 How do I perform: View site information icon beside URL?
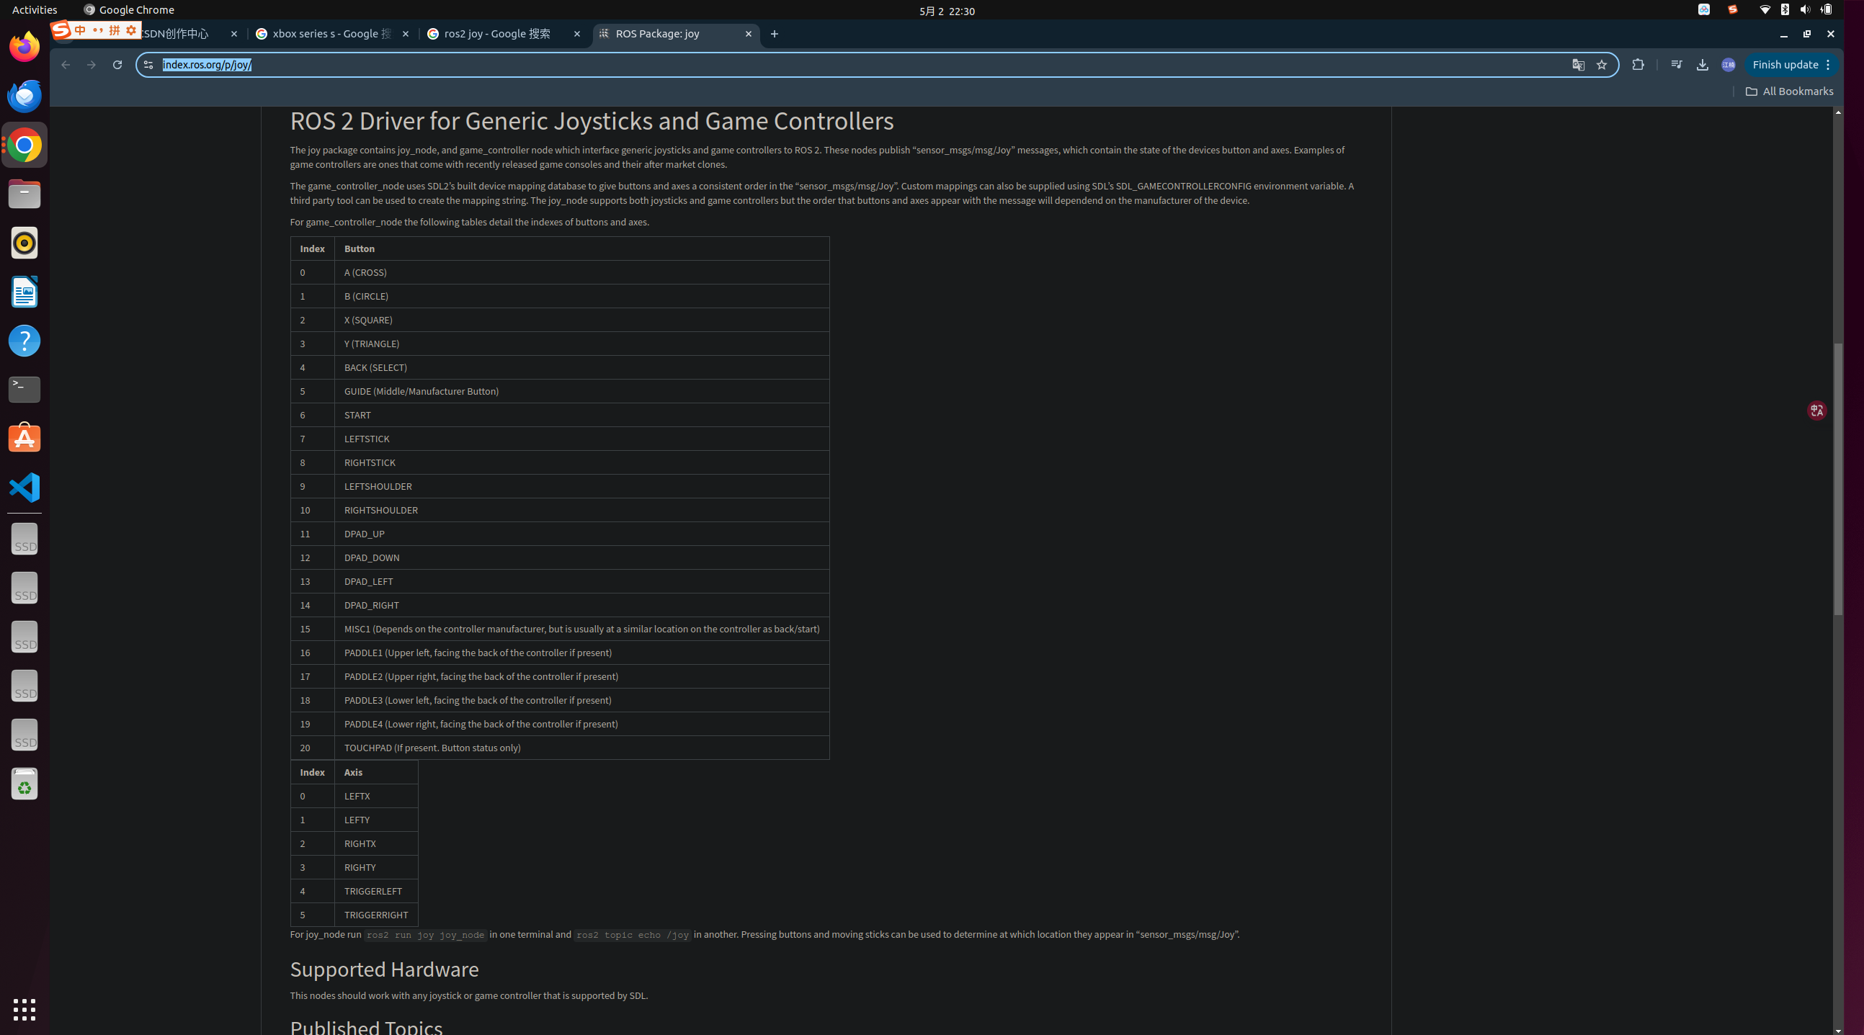[x=148, y=65]
